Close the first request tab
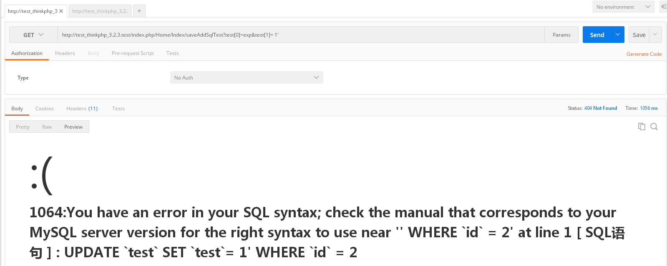Image resolution: width=667 pixels, height=266 pixels. [61, 11]
